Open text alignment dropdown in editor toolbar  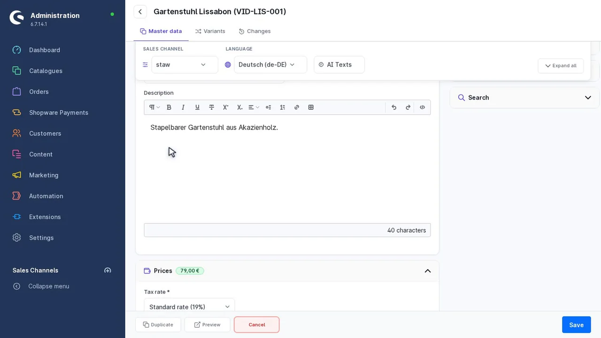tap(254, 108)
